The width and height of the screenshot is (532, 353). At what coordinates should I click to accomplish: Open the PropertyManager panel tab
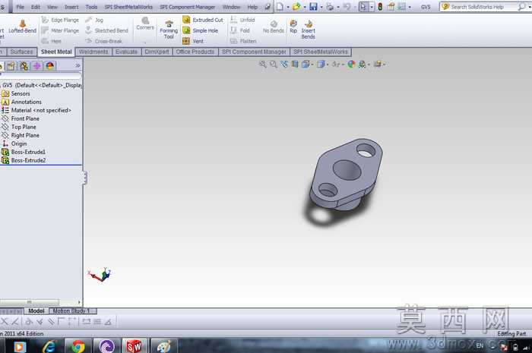click(x=11, y=66)
